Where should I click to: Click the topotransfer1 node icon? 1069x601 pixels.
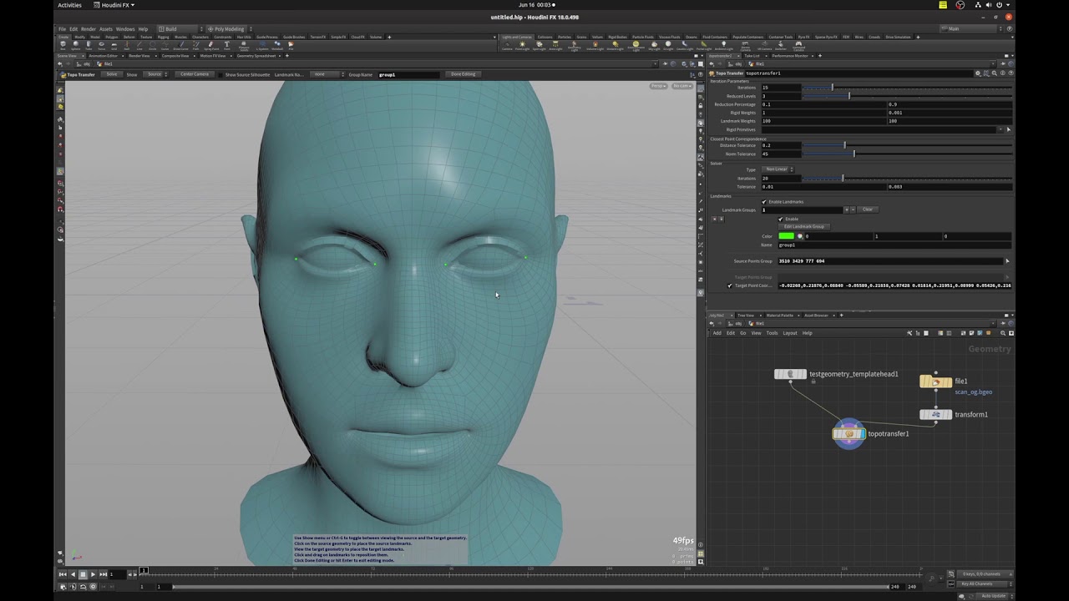[849, 433]
